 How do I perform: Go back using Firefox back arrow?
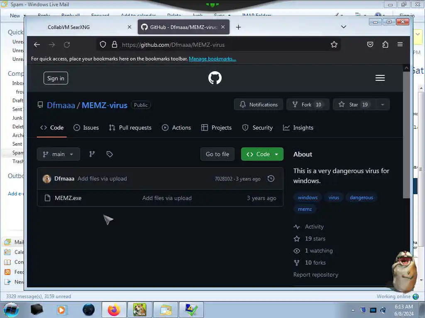coord(37,45)
